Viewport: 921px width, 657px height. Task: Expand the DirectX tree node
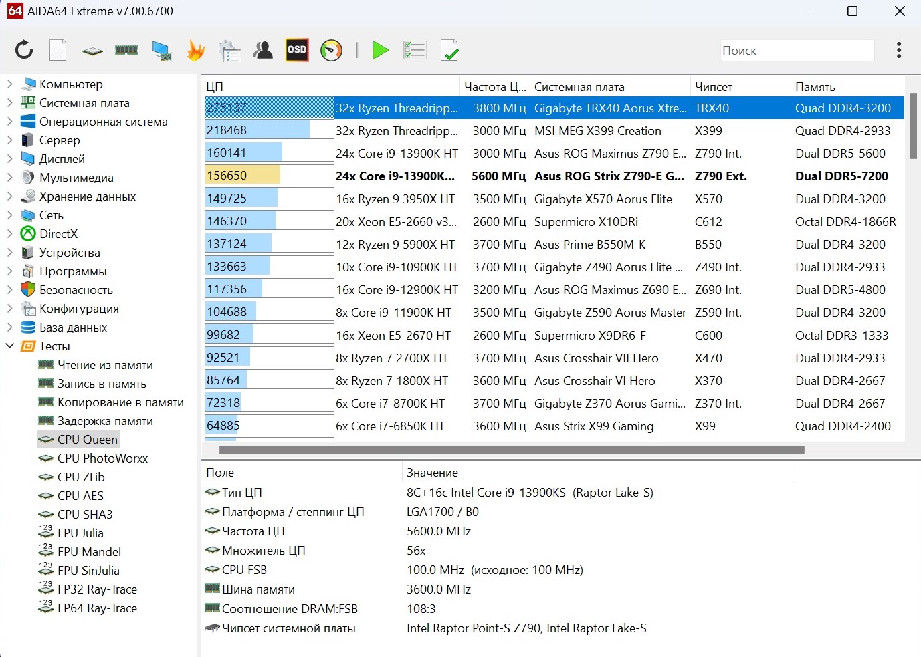pyautogui.click(x=10, y=234)
